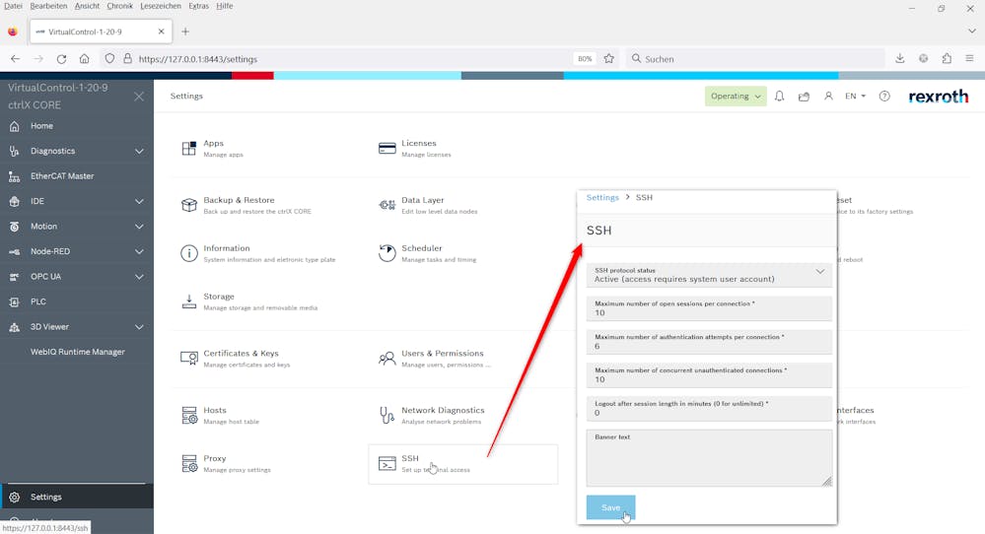Open the Firefox application menu

point(969,58)
